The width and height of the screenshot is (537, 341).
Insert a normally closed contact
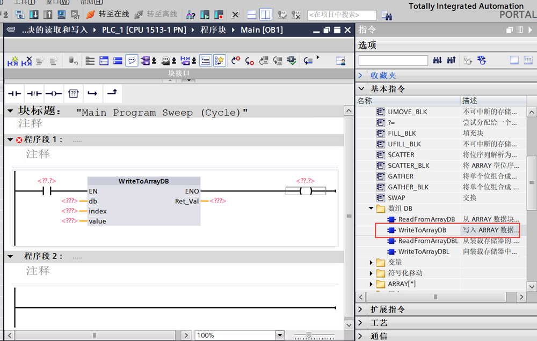tap(34, 94)
